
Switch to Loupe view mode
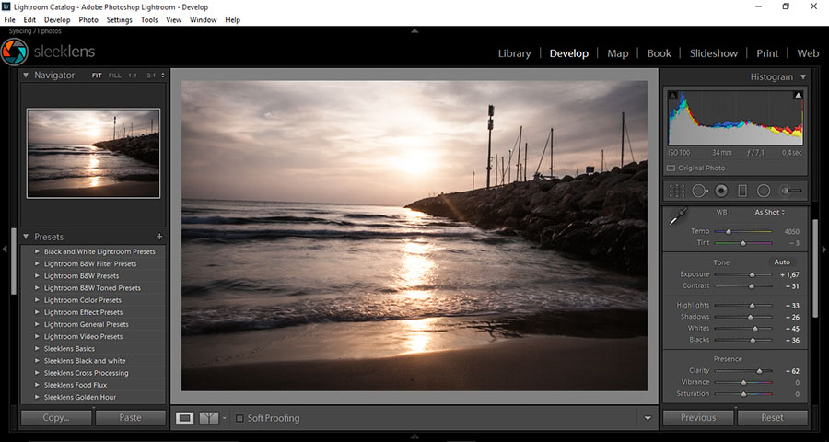185,418
